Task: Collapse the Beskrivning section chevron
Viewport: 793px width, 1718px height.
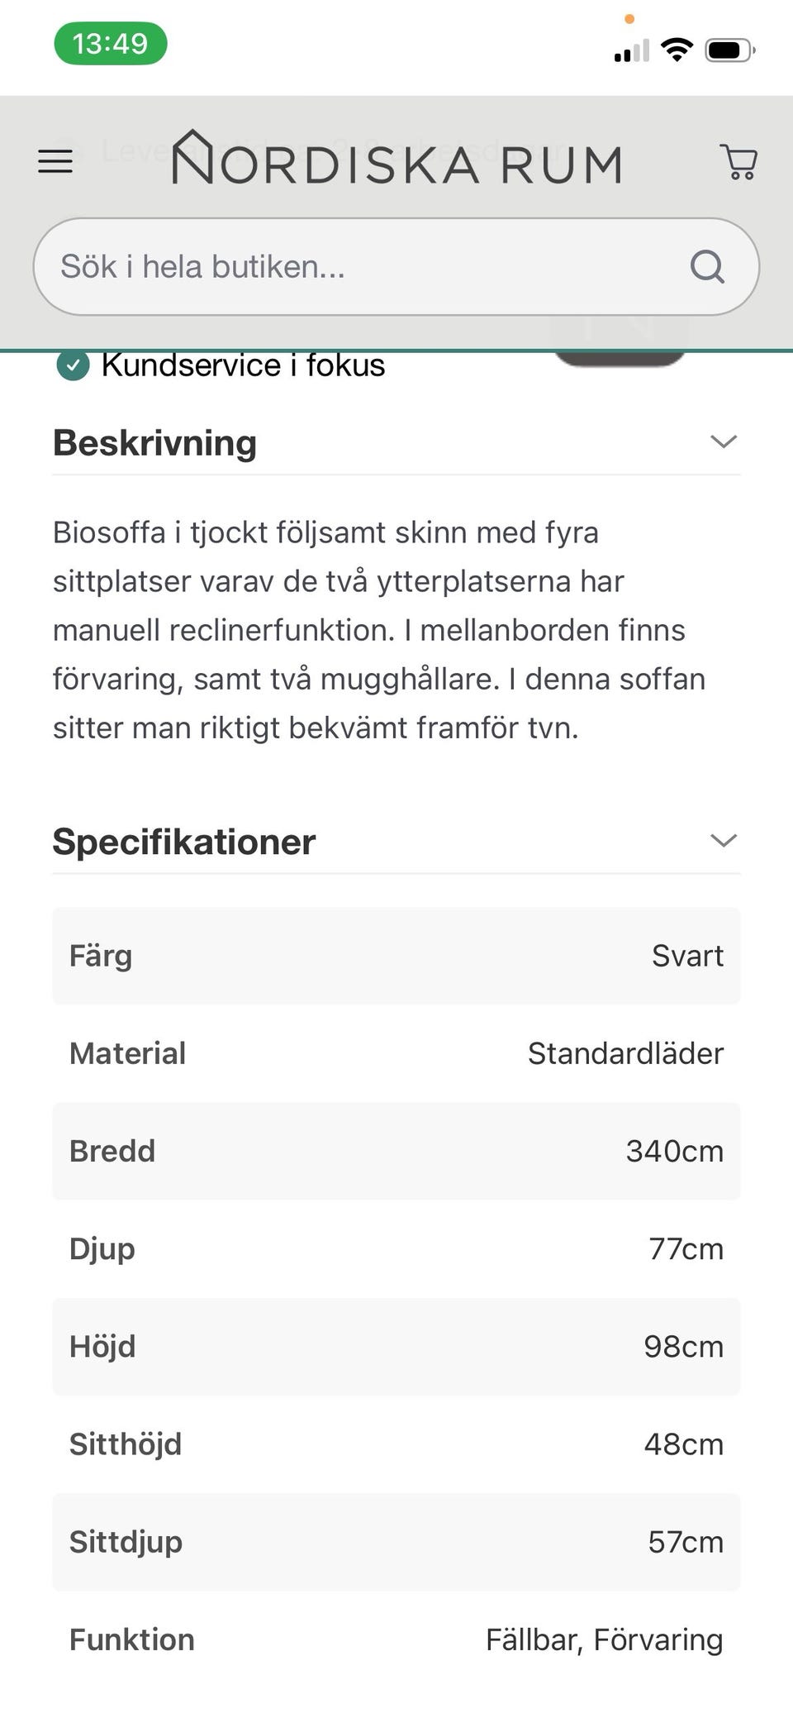Action: click(x=723, y=441)
